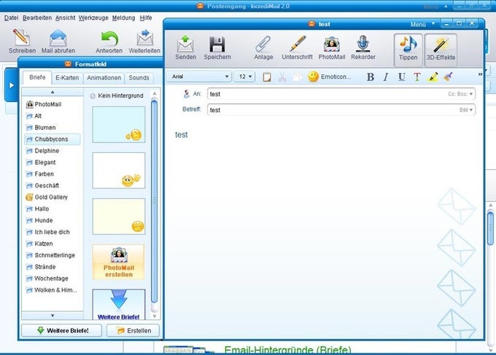The image size is (496, 355).
Task: Select the Katzen category
Action: point(39,243)
